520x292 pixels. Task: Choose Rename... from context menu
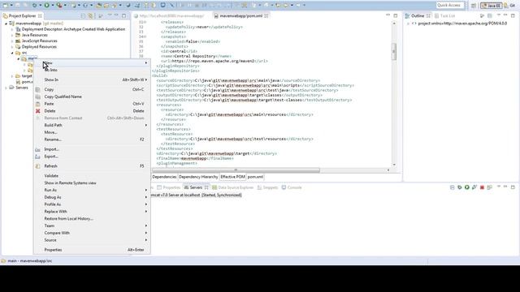coord(92,140)
